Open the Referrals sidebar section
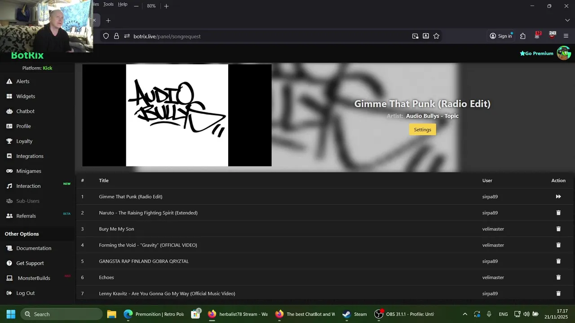 [26, 216]
